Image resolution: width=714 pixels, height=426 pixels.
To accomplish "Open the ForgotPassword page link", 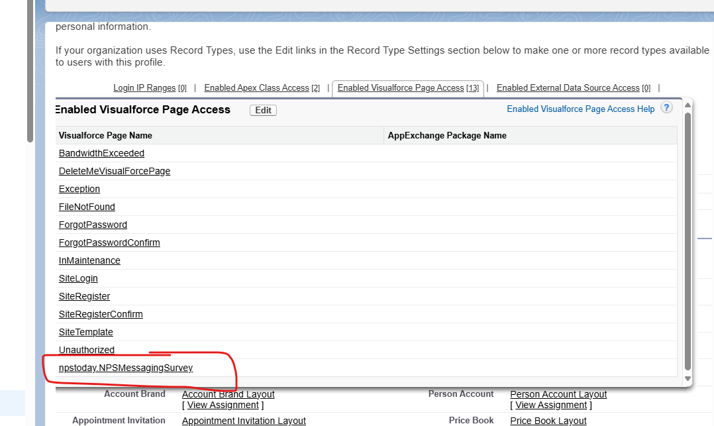I will point(93,225).
